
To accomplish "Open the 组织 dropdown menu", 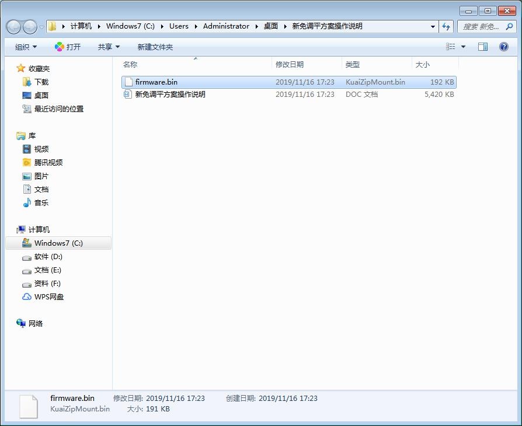I will (26, 47).
